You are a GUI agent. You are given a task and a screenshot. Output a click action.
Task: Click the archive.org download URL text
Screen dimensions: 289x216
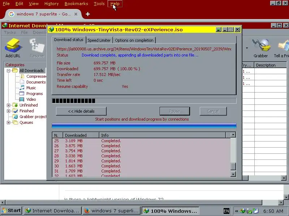[144, 49]
